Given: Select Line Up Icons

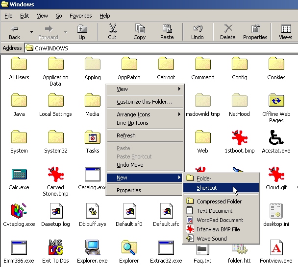Looking at the screenshot, I should click(x=145, y=123).
